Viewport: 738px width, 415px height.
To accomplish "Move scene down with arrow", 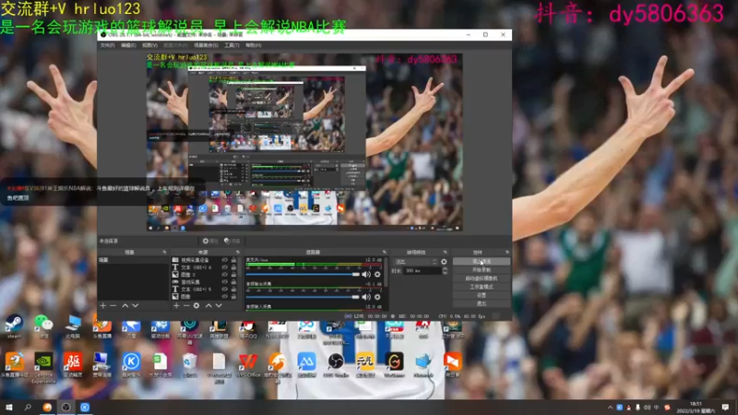I will (136, 306).
